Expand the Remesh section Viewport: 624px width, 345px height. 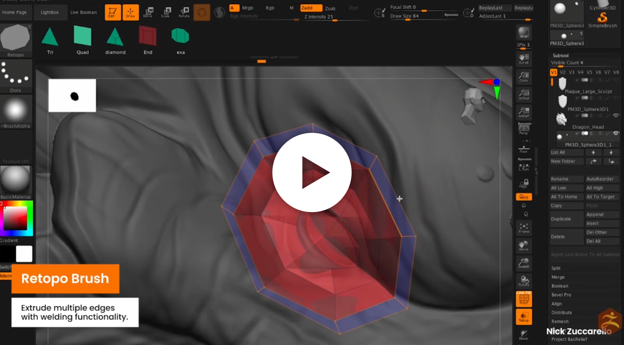[560, 321]
